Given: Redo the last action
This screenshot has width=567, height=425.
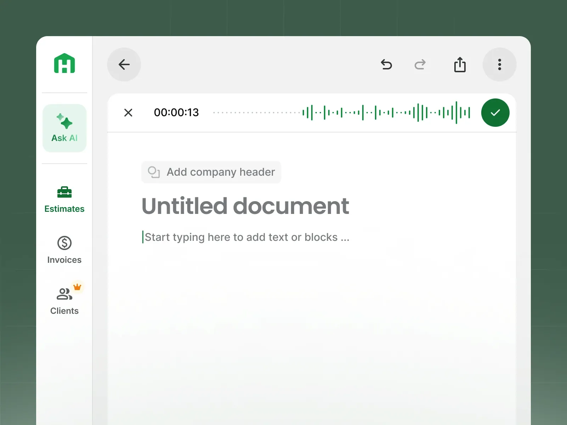Looking at the screenshot, I should 421,65.
